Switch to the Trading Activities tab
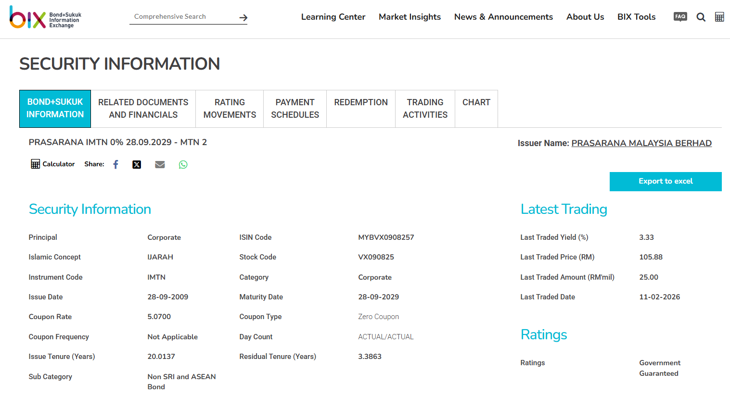Screen dimensions: 730x395 [x=425, y=109]
